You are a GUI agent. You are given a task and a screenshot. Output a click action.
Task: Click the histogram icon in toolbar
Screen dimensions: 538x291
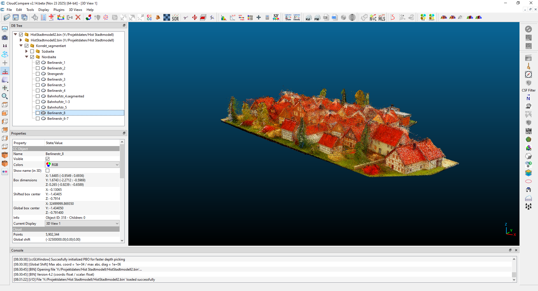[x=224, y=18]
